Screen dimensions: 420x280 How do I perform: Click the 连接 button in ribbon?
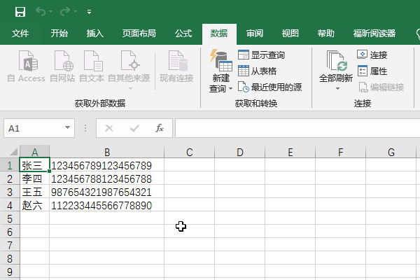pyautogui.click(x=372, y=55)
